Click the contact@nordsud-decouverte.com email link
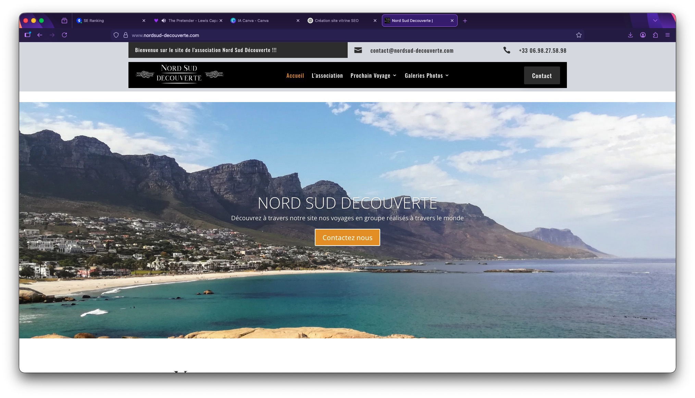695x398 pixels. click(412, 50)
